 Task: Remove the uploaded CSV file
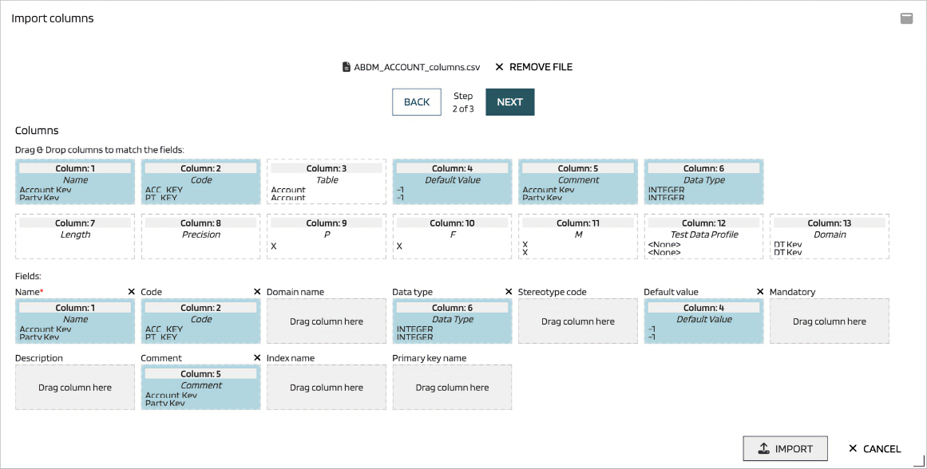533,67
